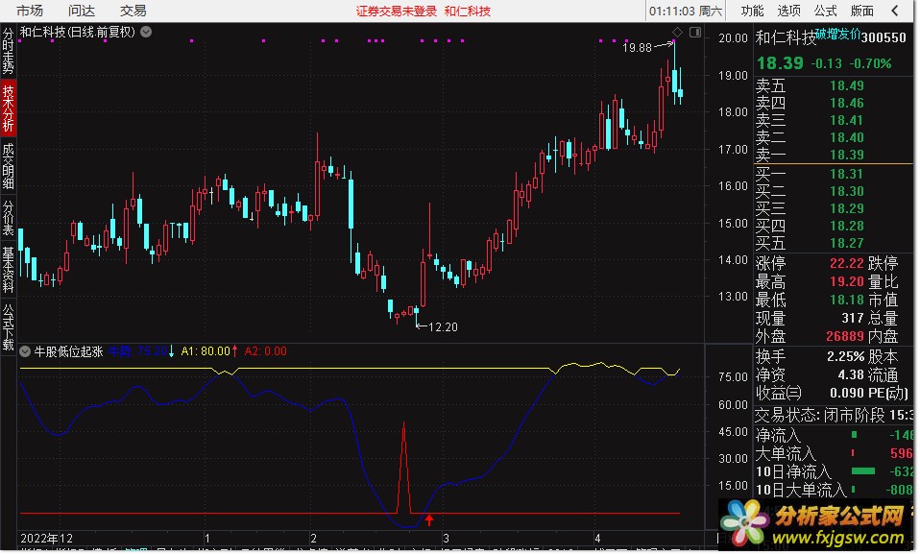
Task: Click the panel layout icon atop chart
Action: [694, 32]
